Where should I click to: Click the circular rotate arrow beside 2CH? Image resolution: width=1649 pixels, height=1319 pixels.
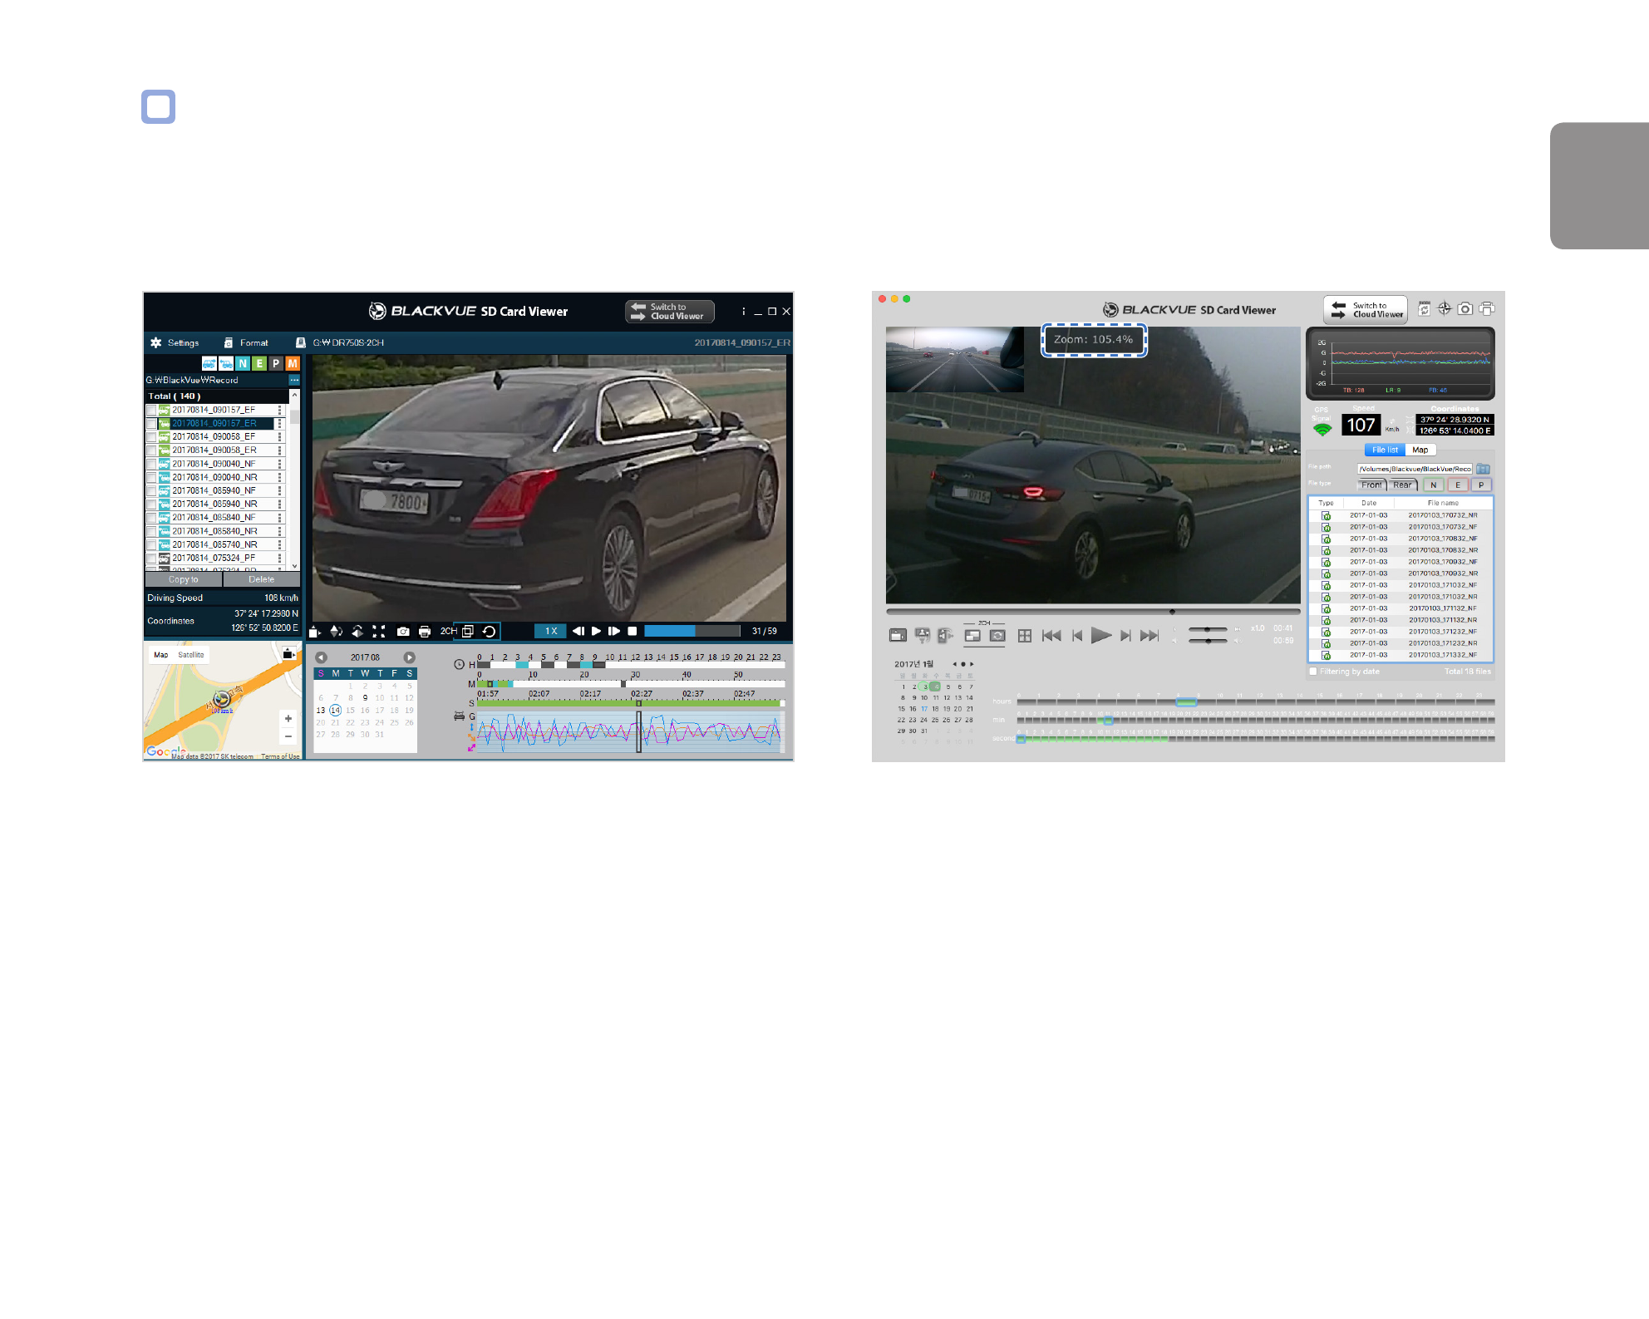point(490,632)
